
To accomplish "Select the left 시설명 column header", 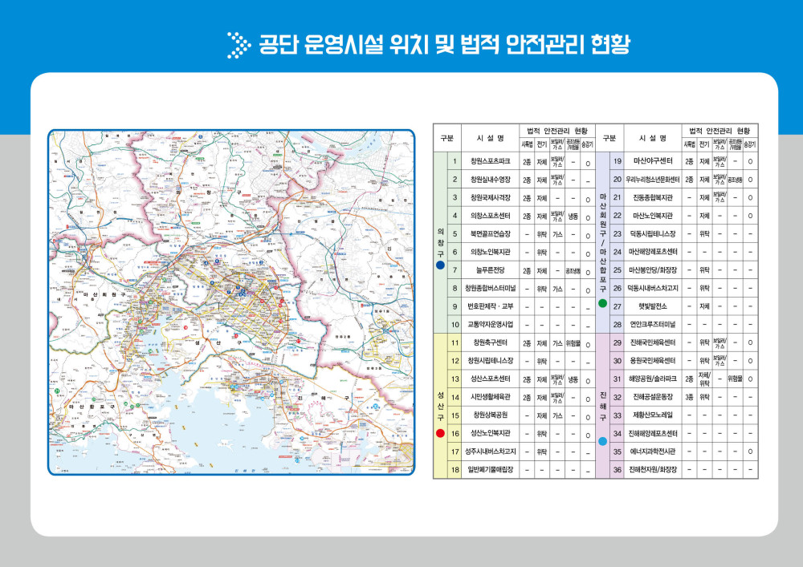I will [489, 138].
